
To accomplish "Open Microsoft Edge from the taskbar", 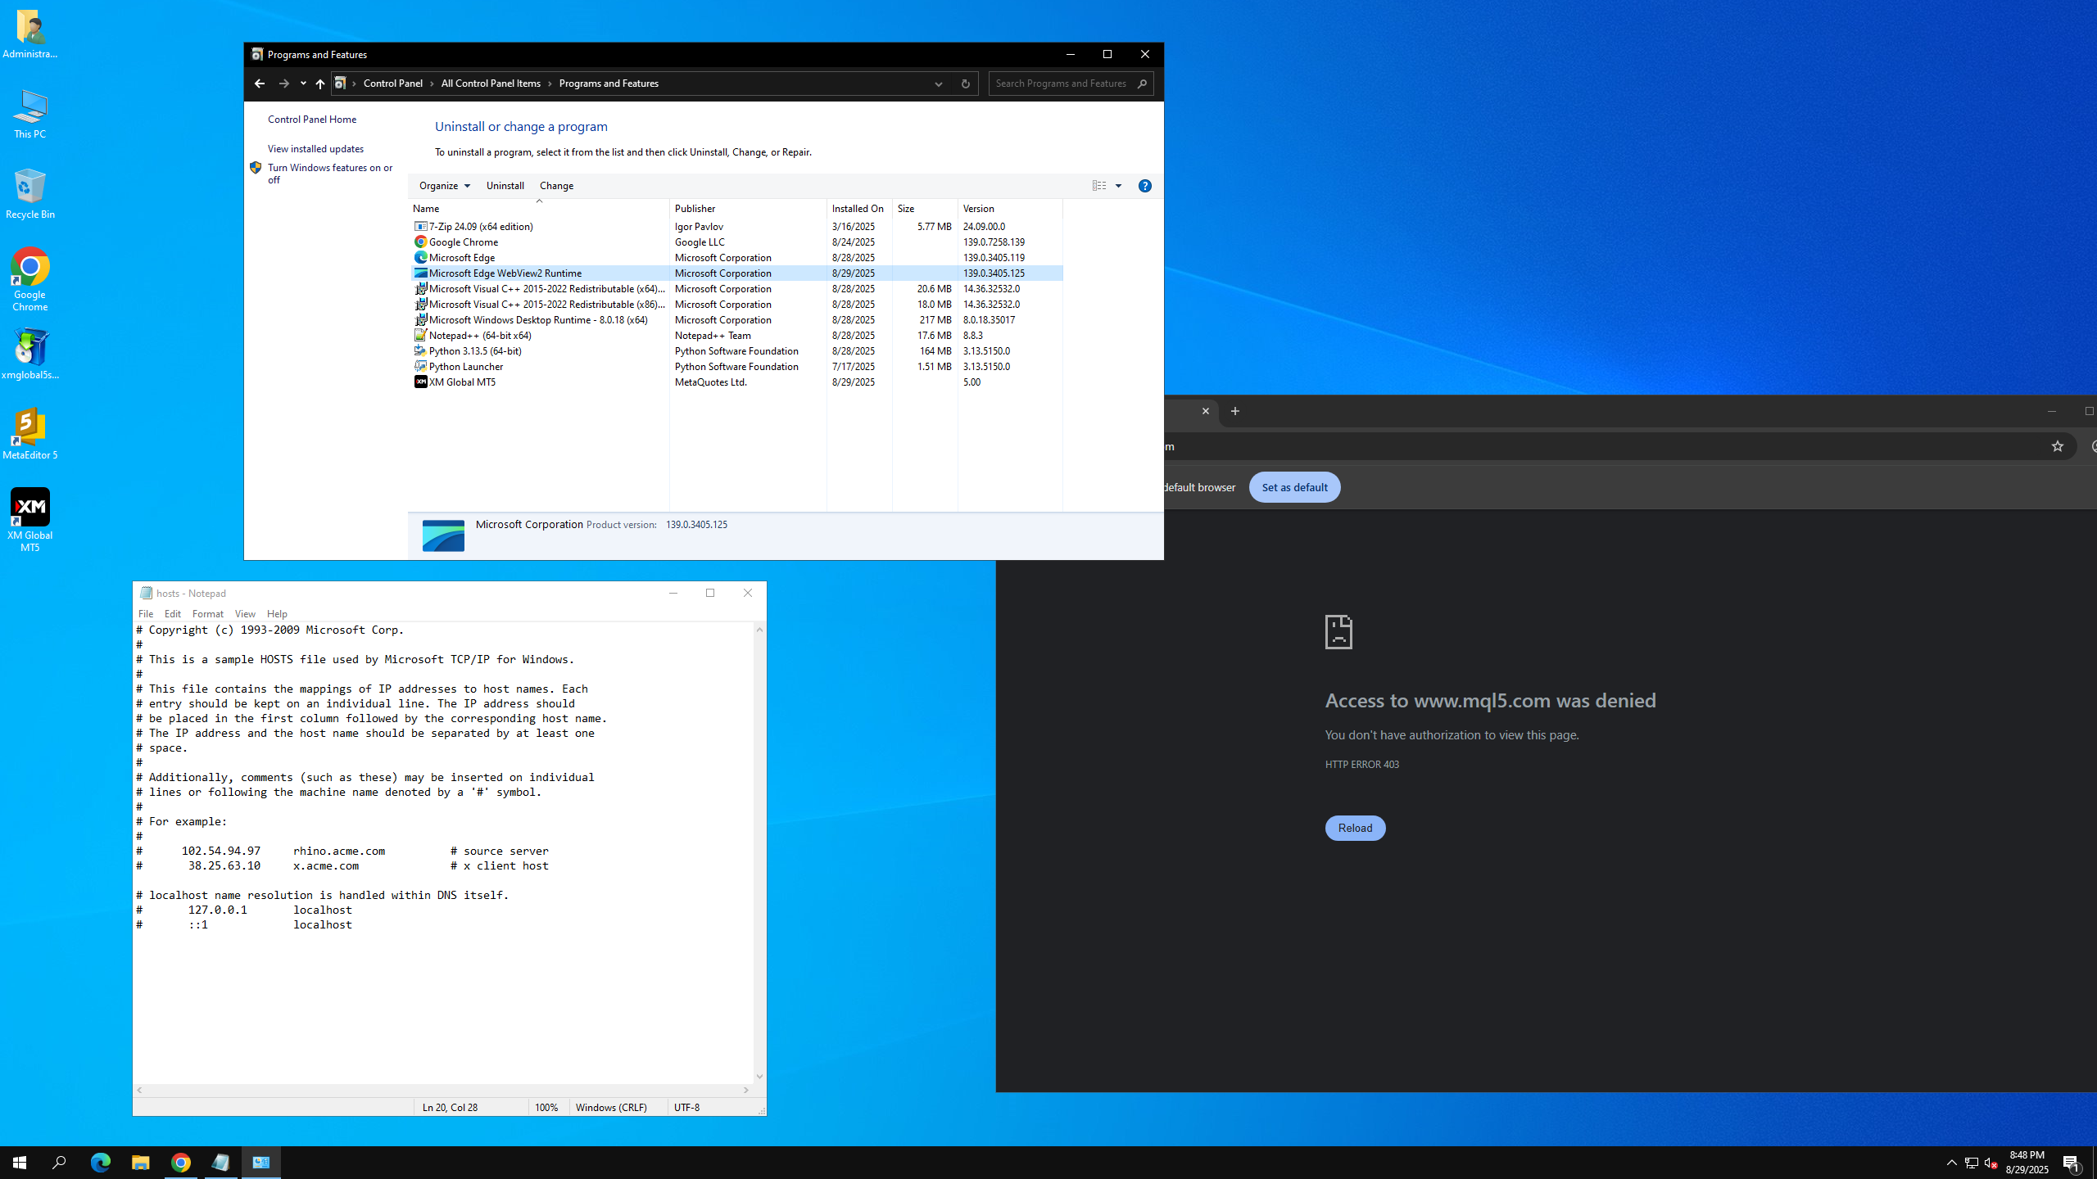I will pos(100,1162).
